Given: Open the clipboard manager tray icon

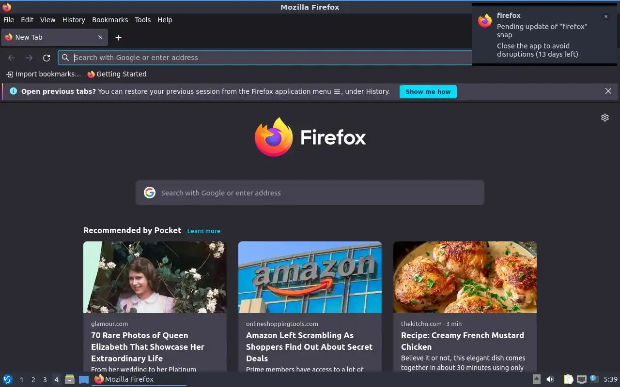Looking at the screenshot, I should 568,379.
